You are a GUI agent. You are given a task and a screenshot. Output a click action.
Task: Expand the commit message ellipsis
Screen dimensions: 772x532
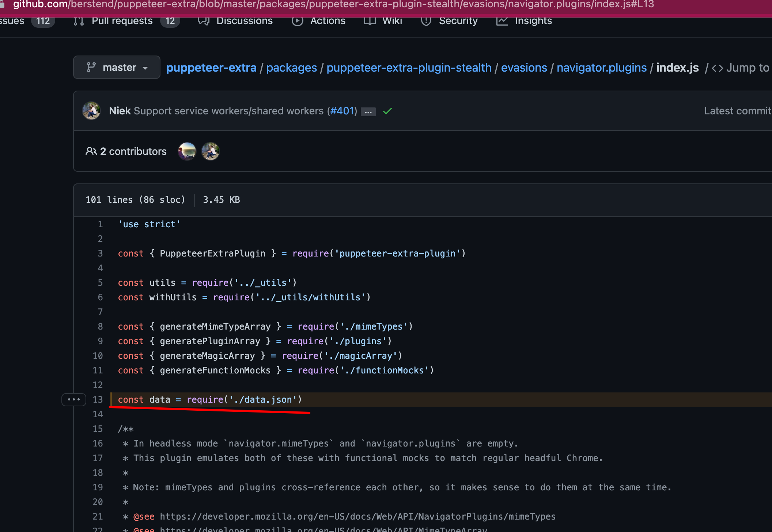(368, 112)
